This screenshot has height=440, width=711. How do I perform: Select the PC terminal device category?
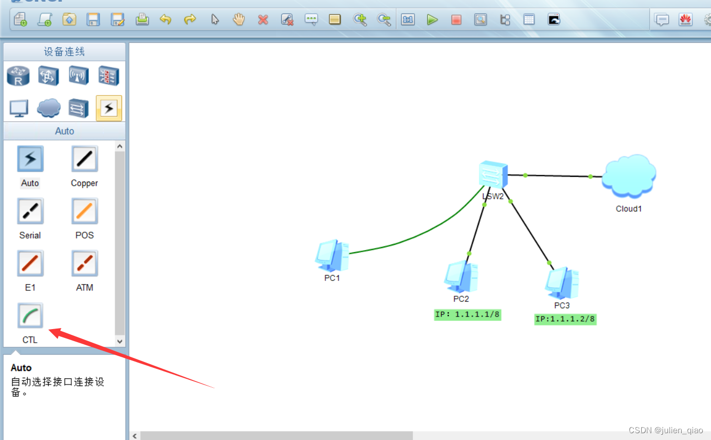(x=19, y=108)
